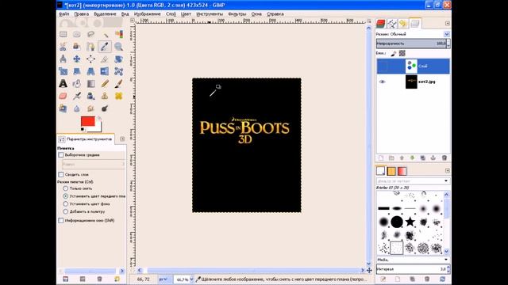Choose 'Установить цвет фона' radio option
The width and height of the screenshot is (508, 285).
click(65, 204)
